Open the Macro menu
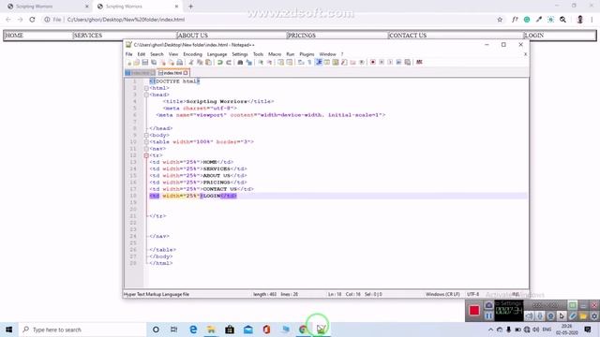This screenshot has width=600, height=337. (275, 54)
